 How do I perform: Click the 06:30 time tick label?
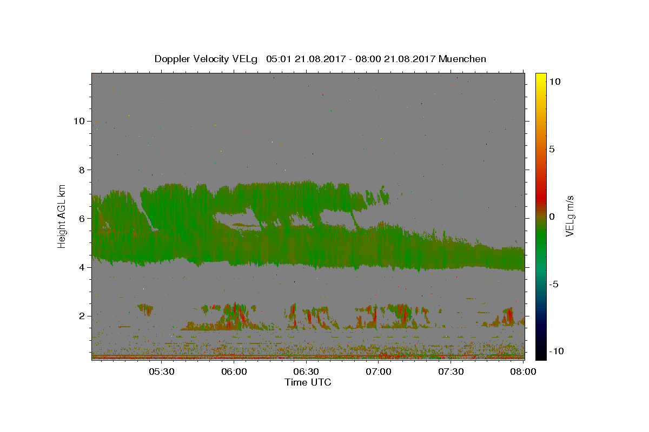[x=306, y=372]
